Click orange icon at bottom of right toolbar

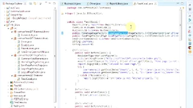tap(190, 52)
